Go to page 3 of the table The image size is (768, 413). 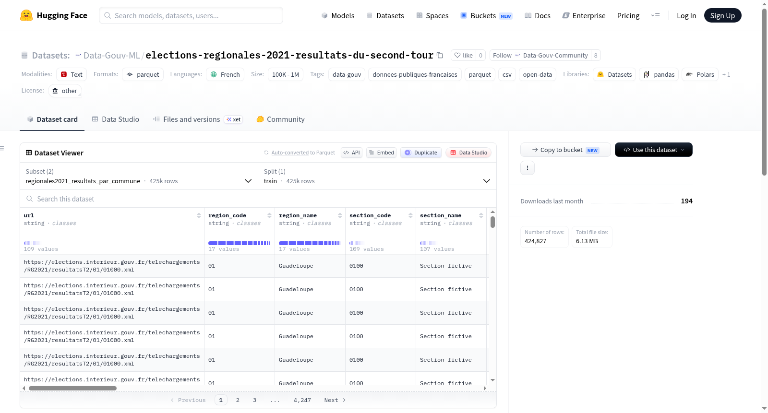(x=255, y=400)
